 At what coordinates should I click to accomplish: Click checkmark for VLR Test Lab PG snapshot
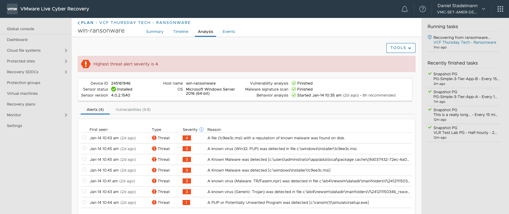tap(430, 127)
